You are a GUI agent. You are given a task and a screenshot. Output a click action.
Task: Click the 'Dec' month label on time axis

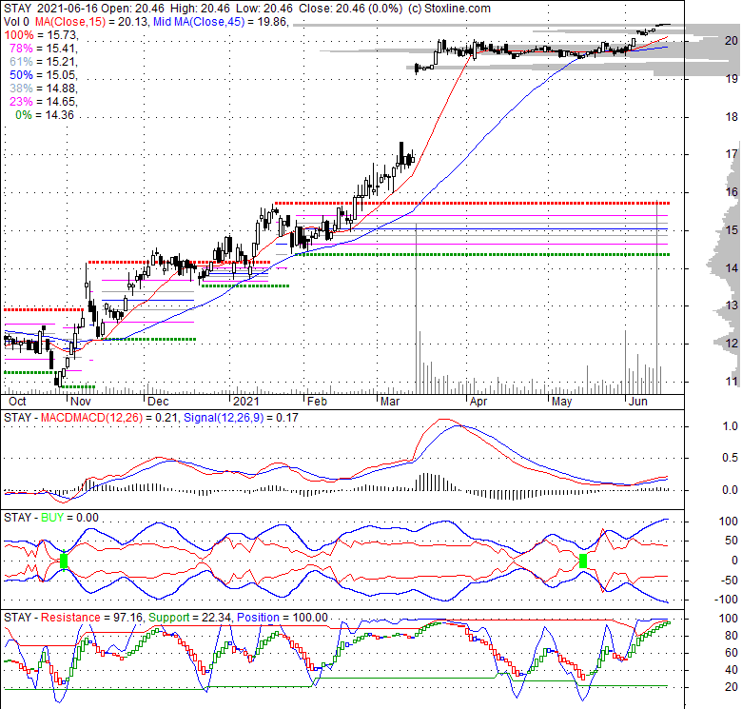pos(158,402)
